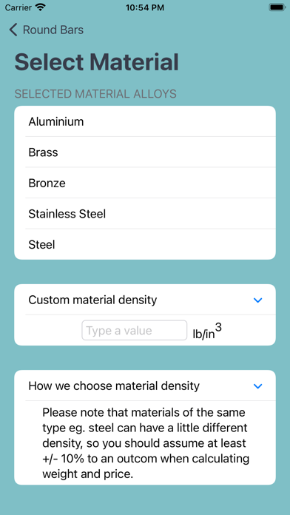Select Aluminium from the alloys list
Image resolution: width=290 pixels, height=515 pixels.
[x=145, y=121]
